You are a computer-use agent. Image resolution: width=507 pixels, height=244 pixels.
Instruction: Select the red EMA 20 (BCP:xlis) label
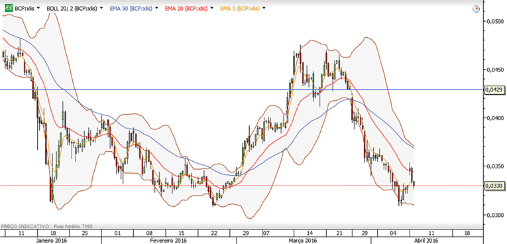click(186, 9)
